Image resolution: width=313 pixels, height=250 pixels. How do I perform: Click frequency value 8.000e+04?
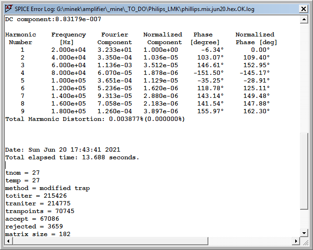[69, 73]
